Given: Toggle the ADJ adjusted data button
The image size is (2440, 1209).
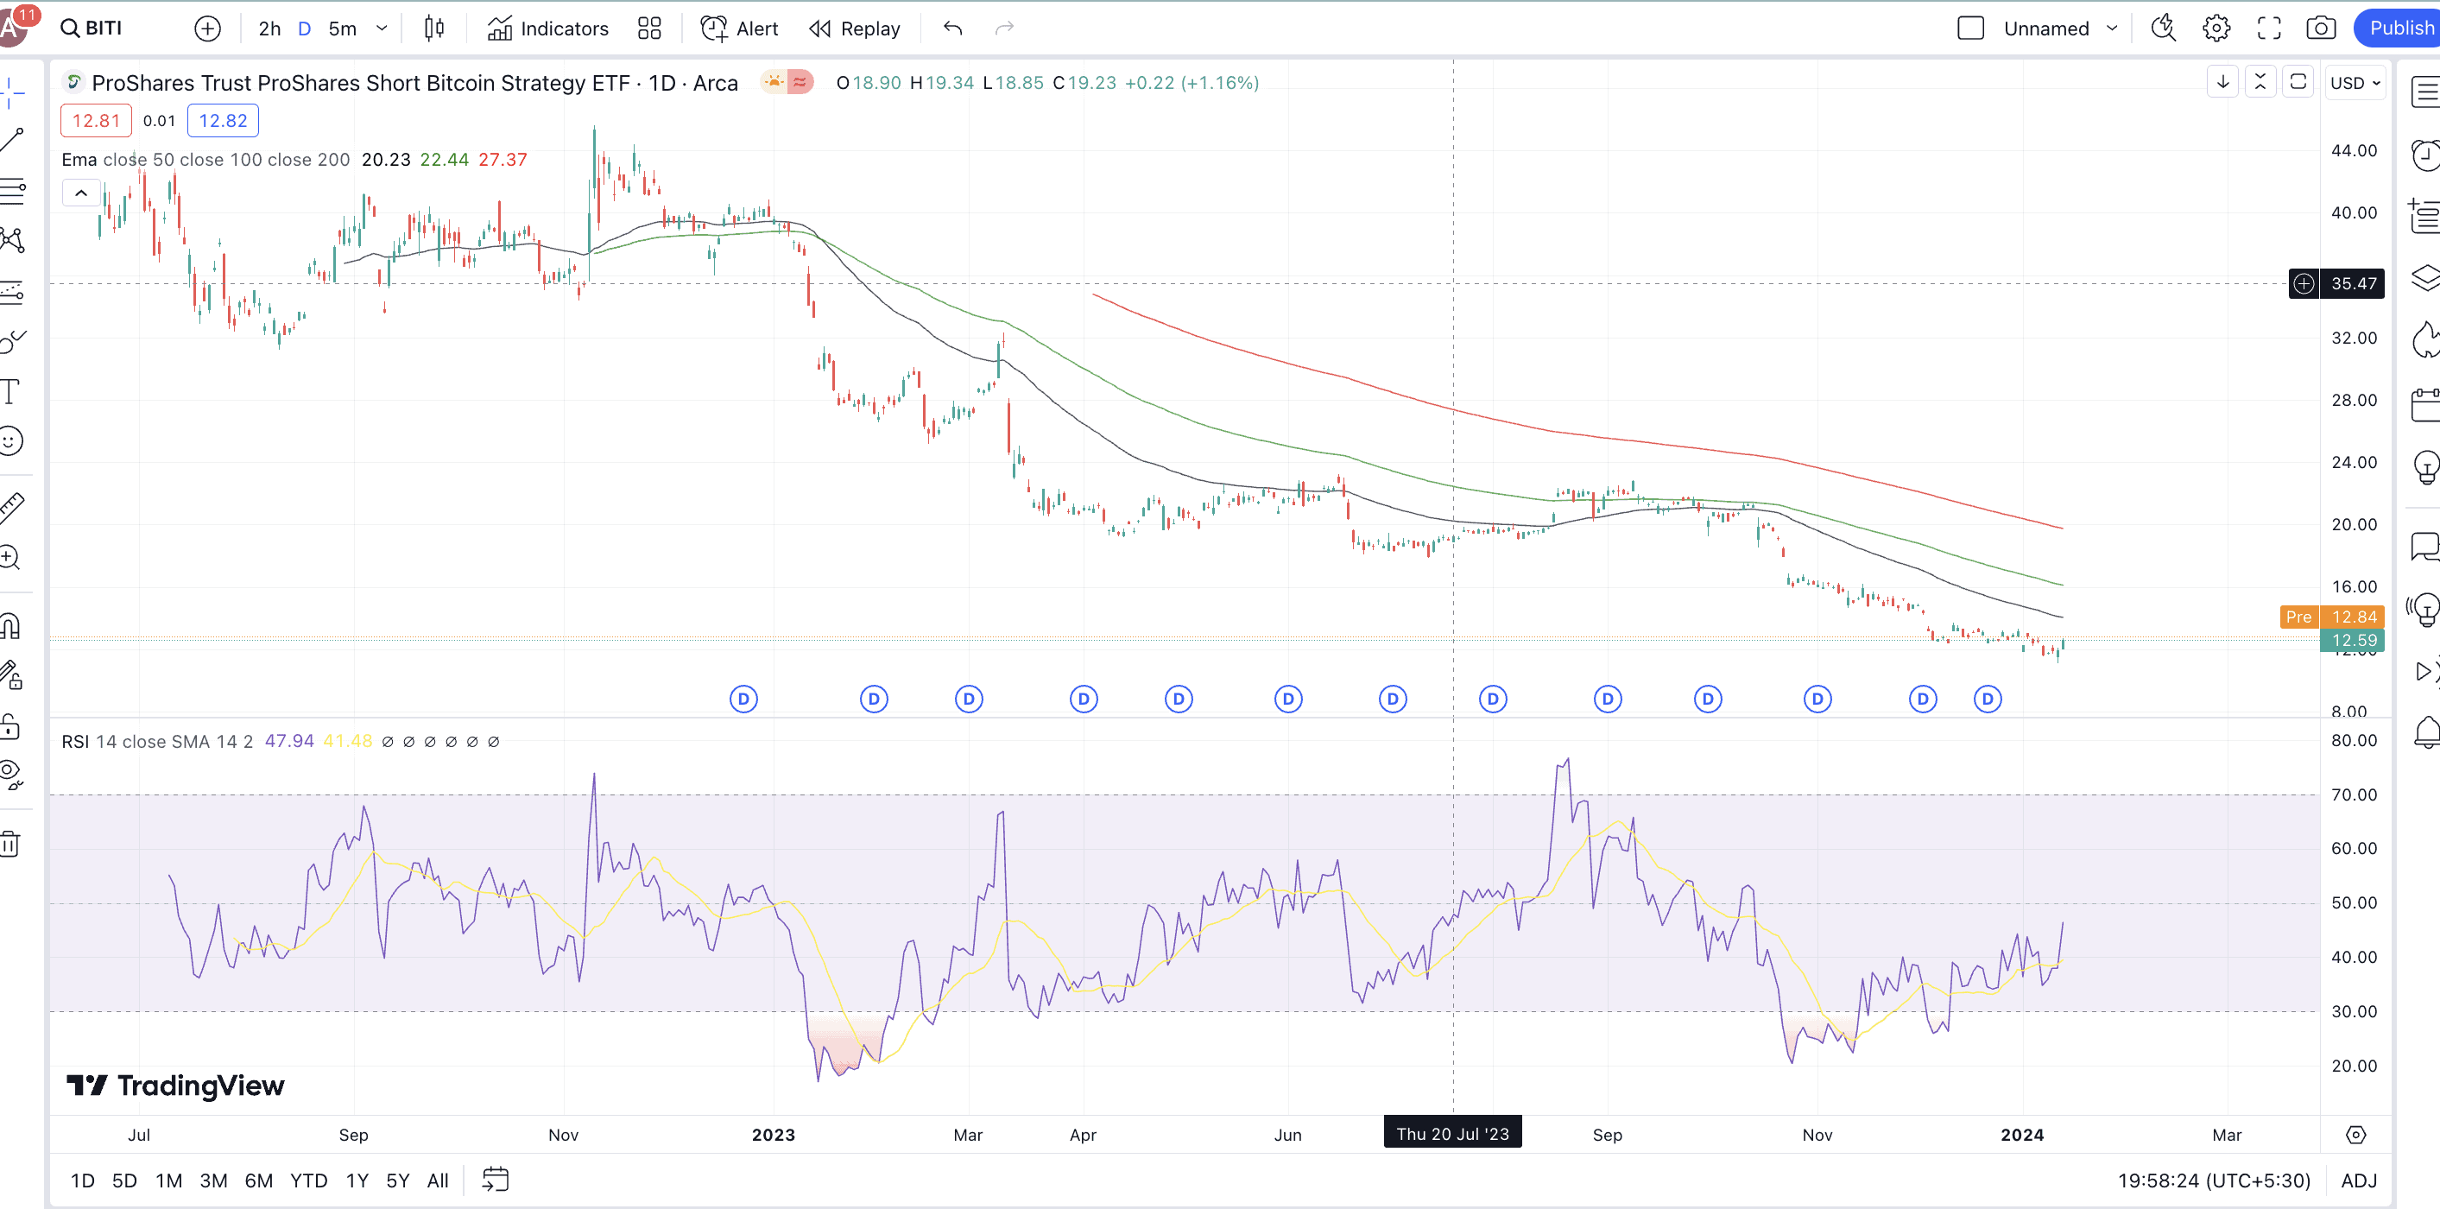Looking at the screenshot, I should pyautogui.click(x=2359, y=1180).
